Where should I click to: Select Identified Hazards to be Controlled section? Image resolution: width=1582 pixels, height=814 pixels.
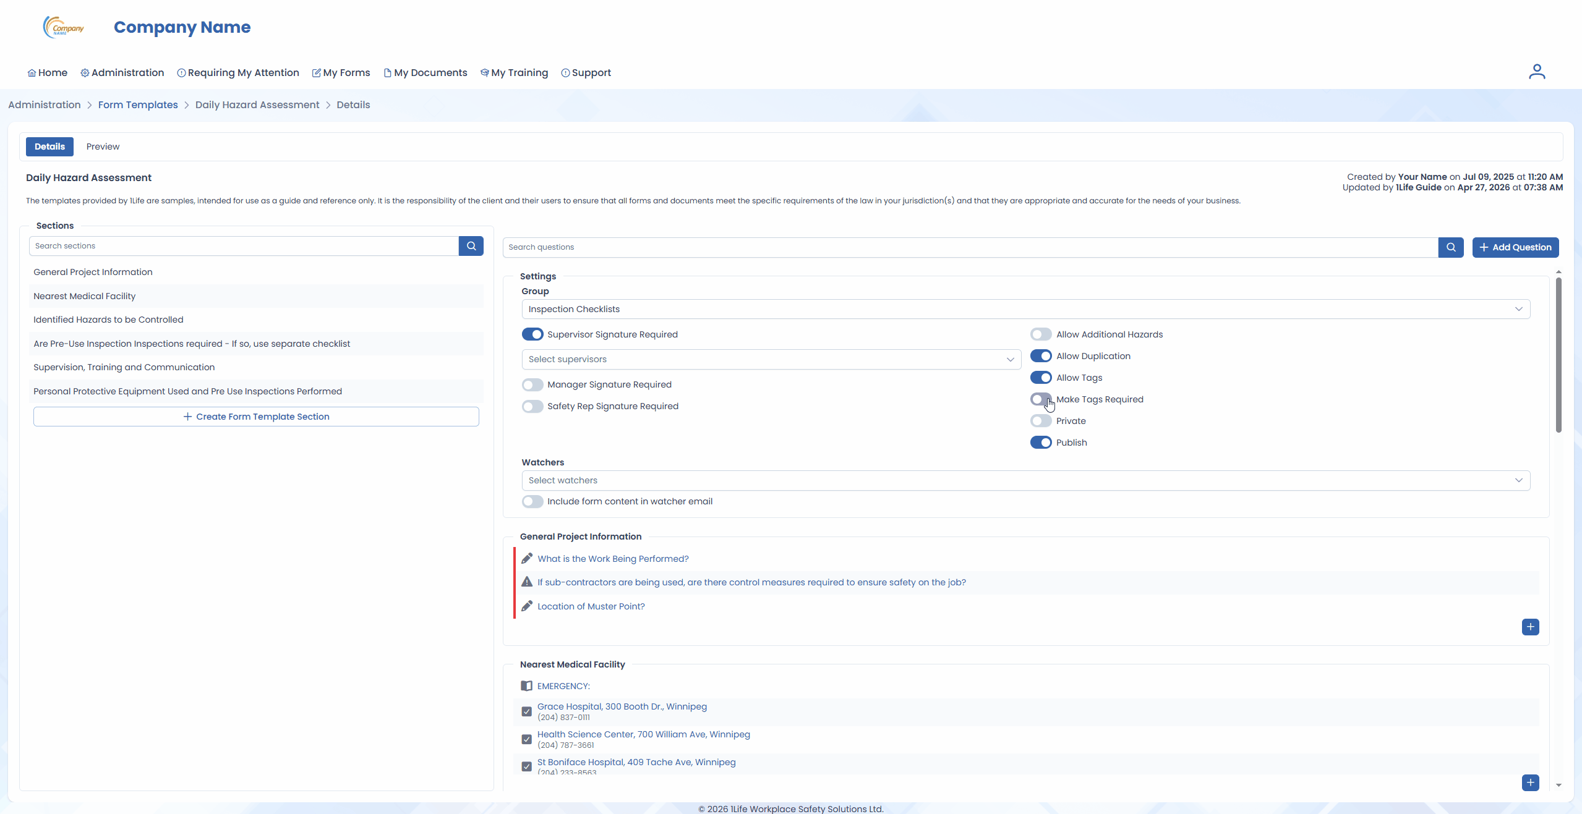coord(256,320)
